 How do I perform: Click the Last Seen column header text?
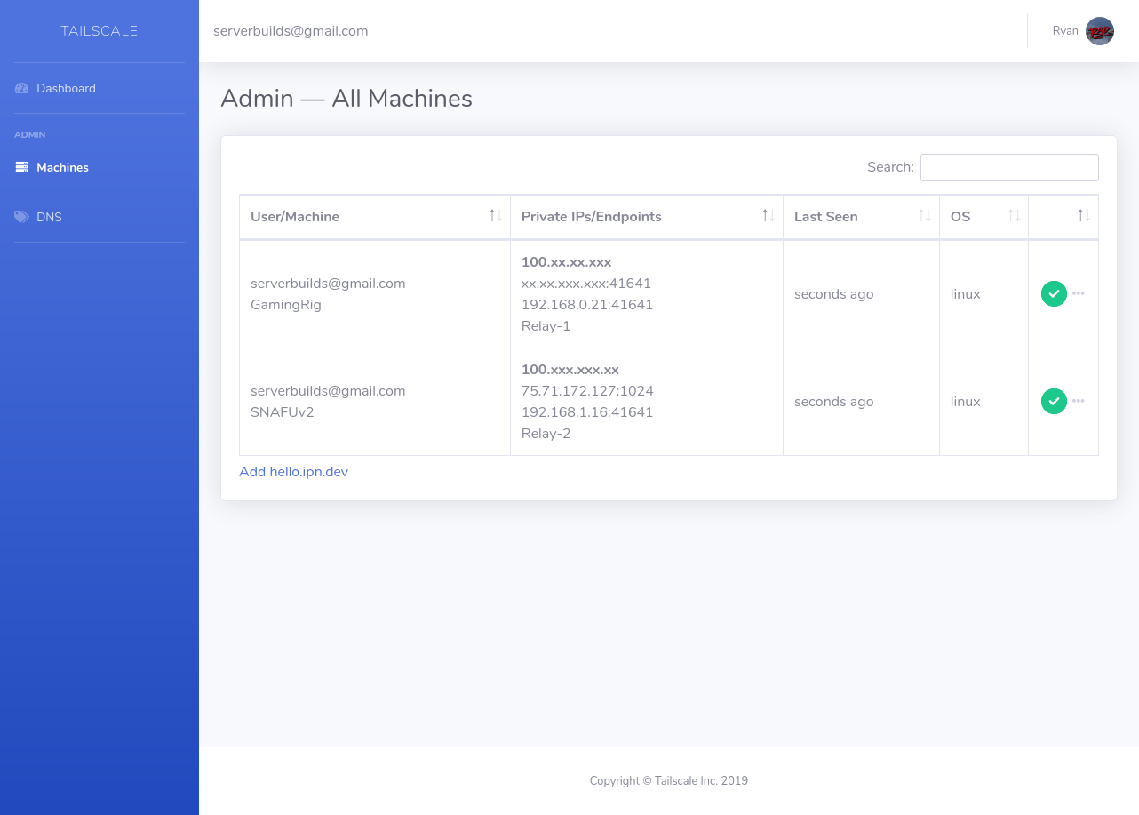(826, 217)
